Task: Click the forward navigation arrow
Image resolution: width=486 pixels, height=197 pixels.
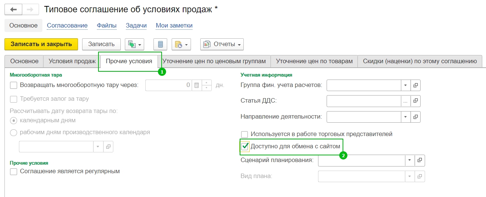Action: tap(31, 10)
